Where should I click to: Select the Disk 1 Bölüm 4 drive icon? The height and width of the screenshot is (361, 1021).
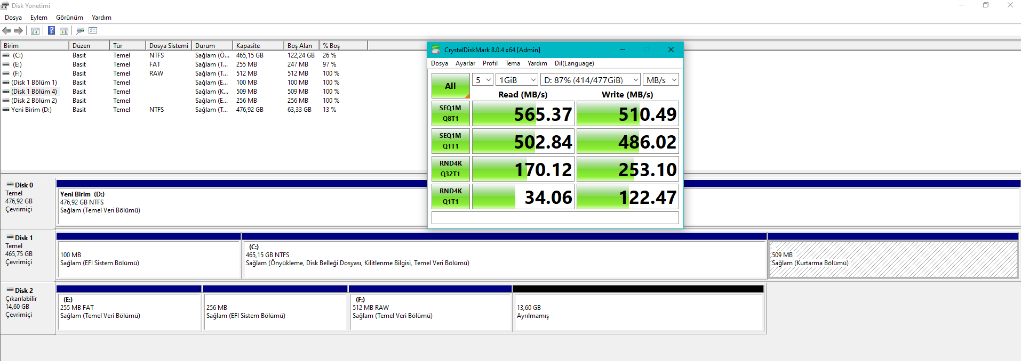[6, 92]
